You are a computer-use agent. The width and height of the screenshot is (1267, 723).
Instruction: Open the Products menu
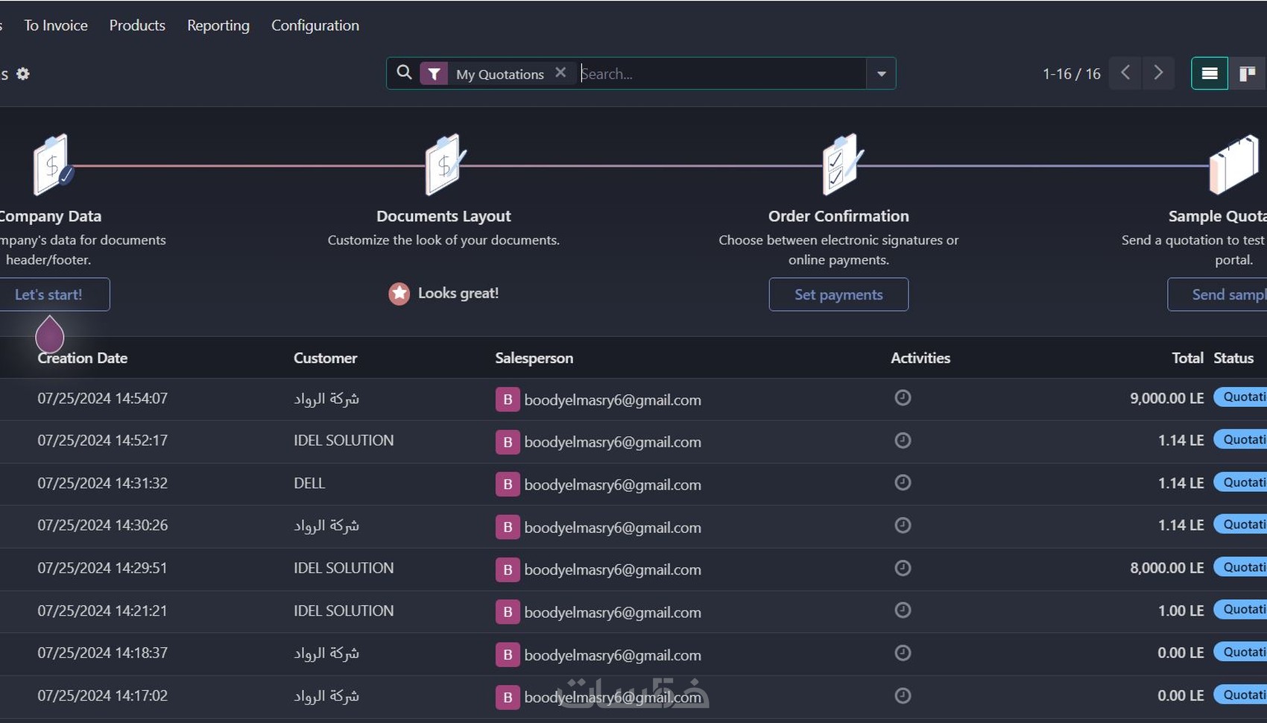[x=137, y=25]
